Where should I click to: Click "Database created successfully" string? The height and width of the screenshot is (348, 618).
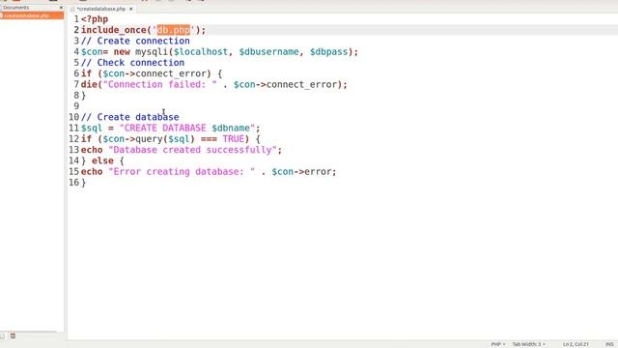click(x=193, y=150)
